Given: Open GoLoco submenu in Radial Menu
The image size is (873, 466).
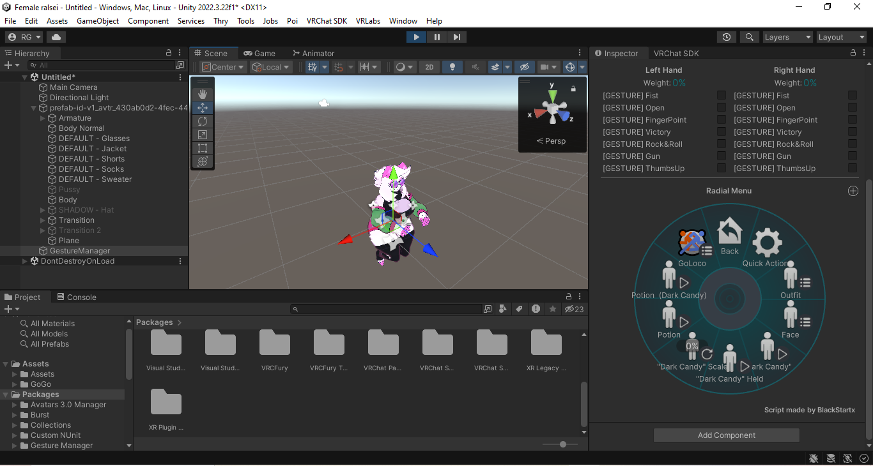Looking at the screenshot, I should [x=693, y=244].
